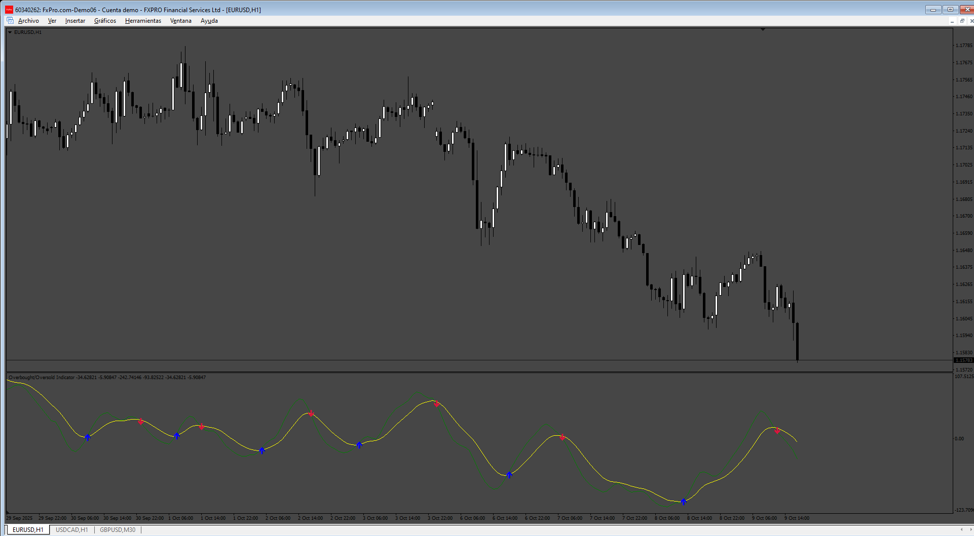
Task: Minimize the inner EURUSD chart window
Action: tap(952, 21)
